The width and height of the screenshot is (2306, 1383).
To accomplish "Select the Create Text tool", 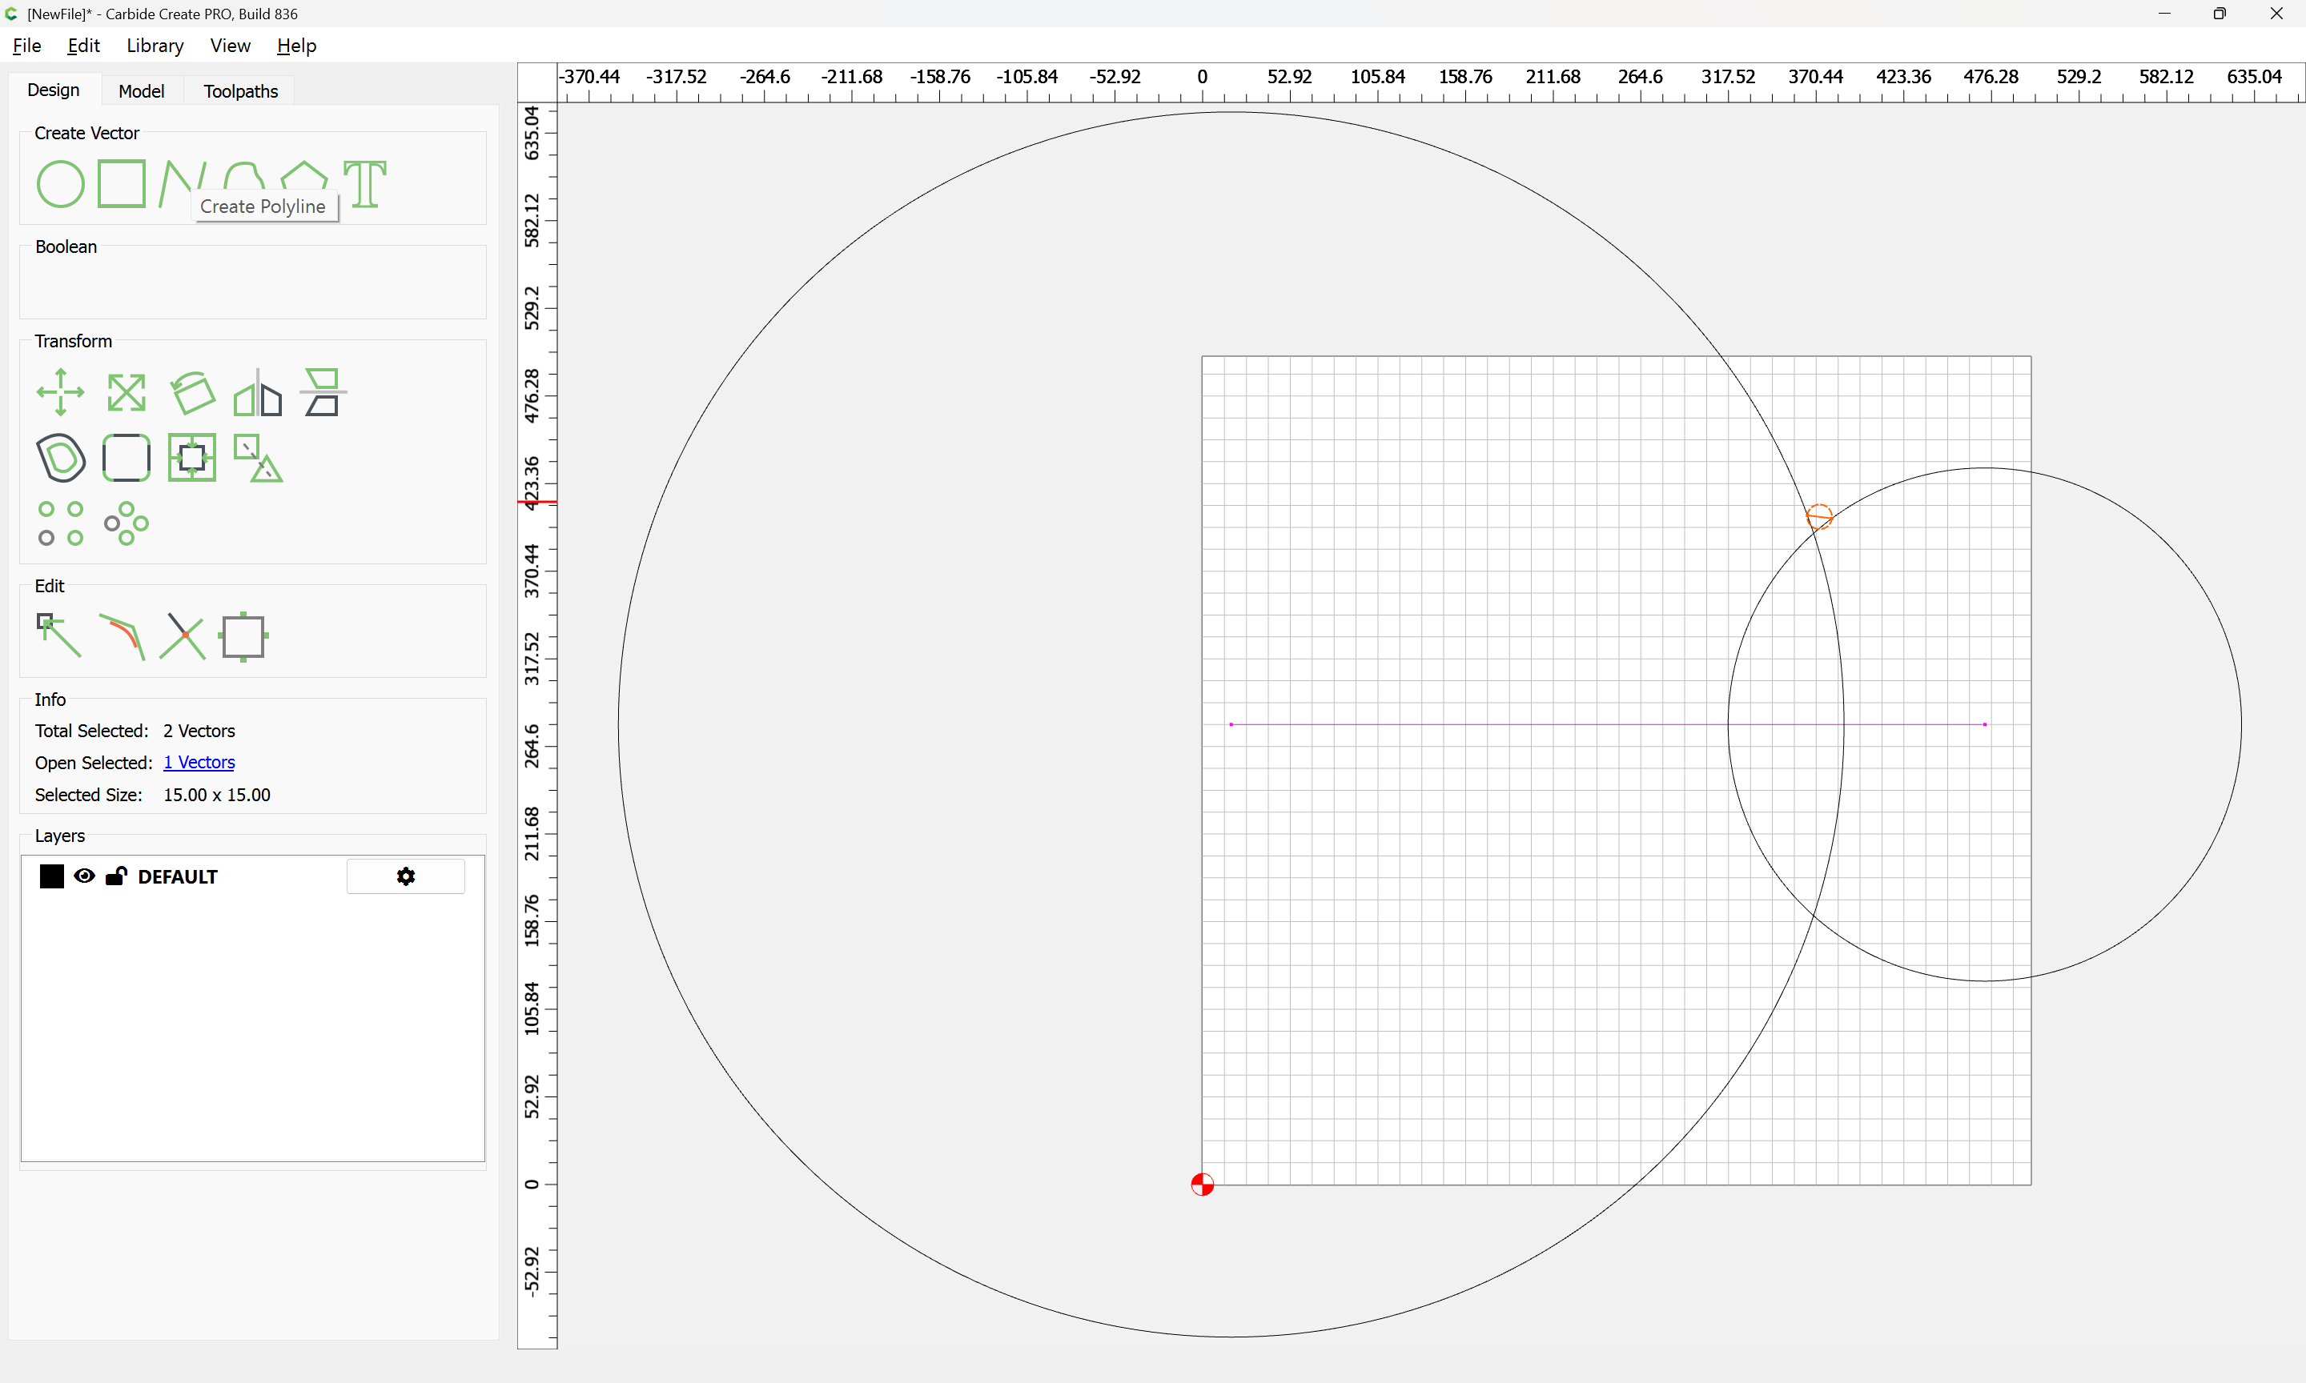I will pyautogui.click(x=364, y=183).
